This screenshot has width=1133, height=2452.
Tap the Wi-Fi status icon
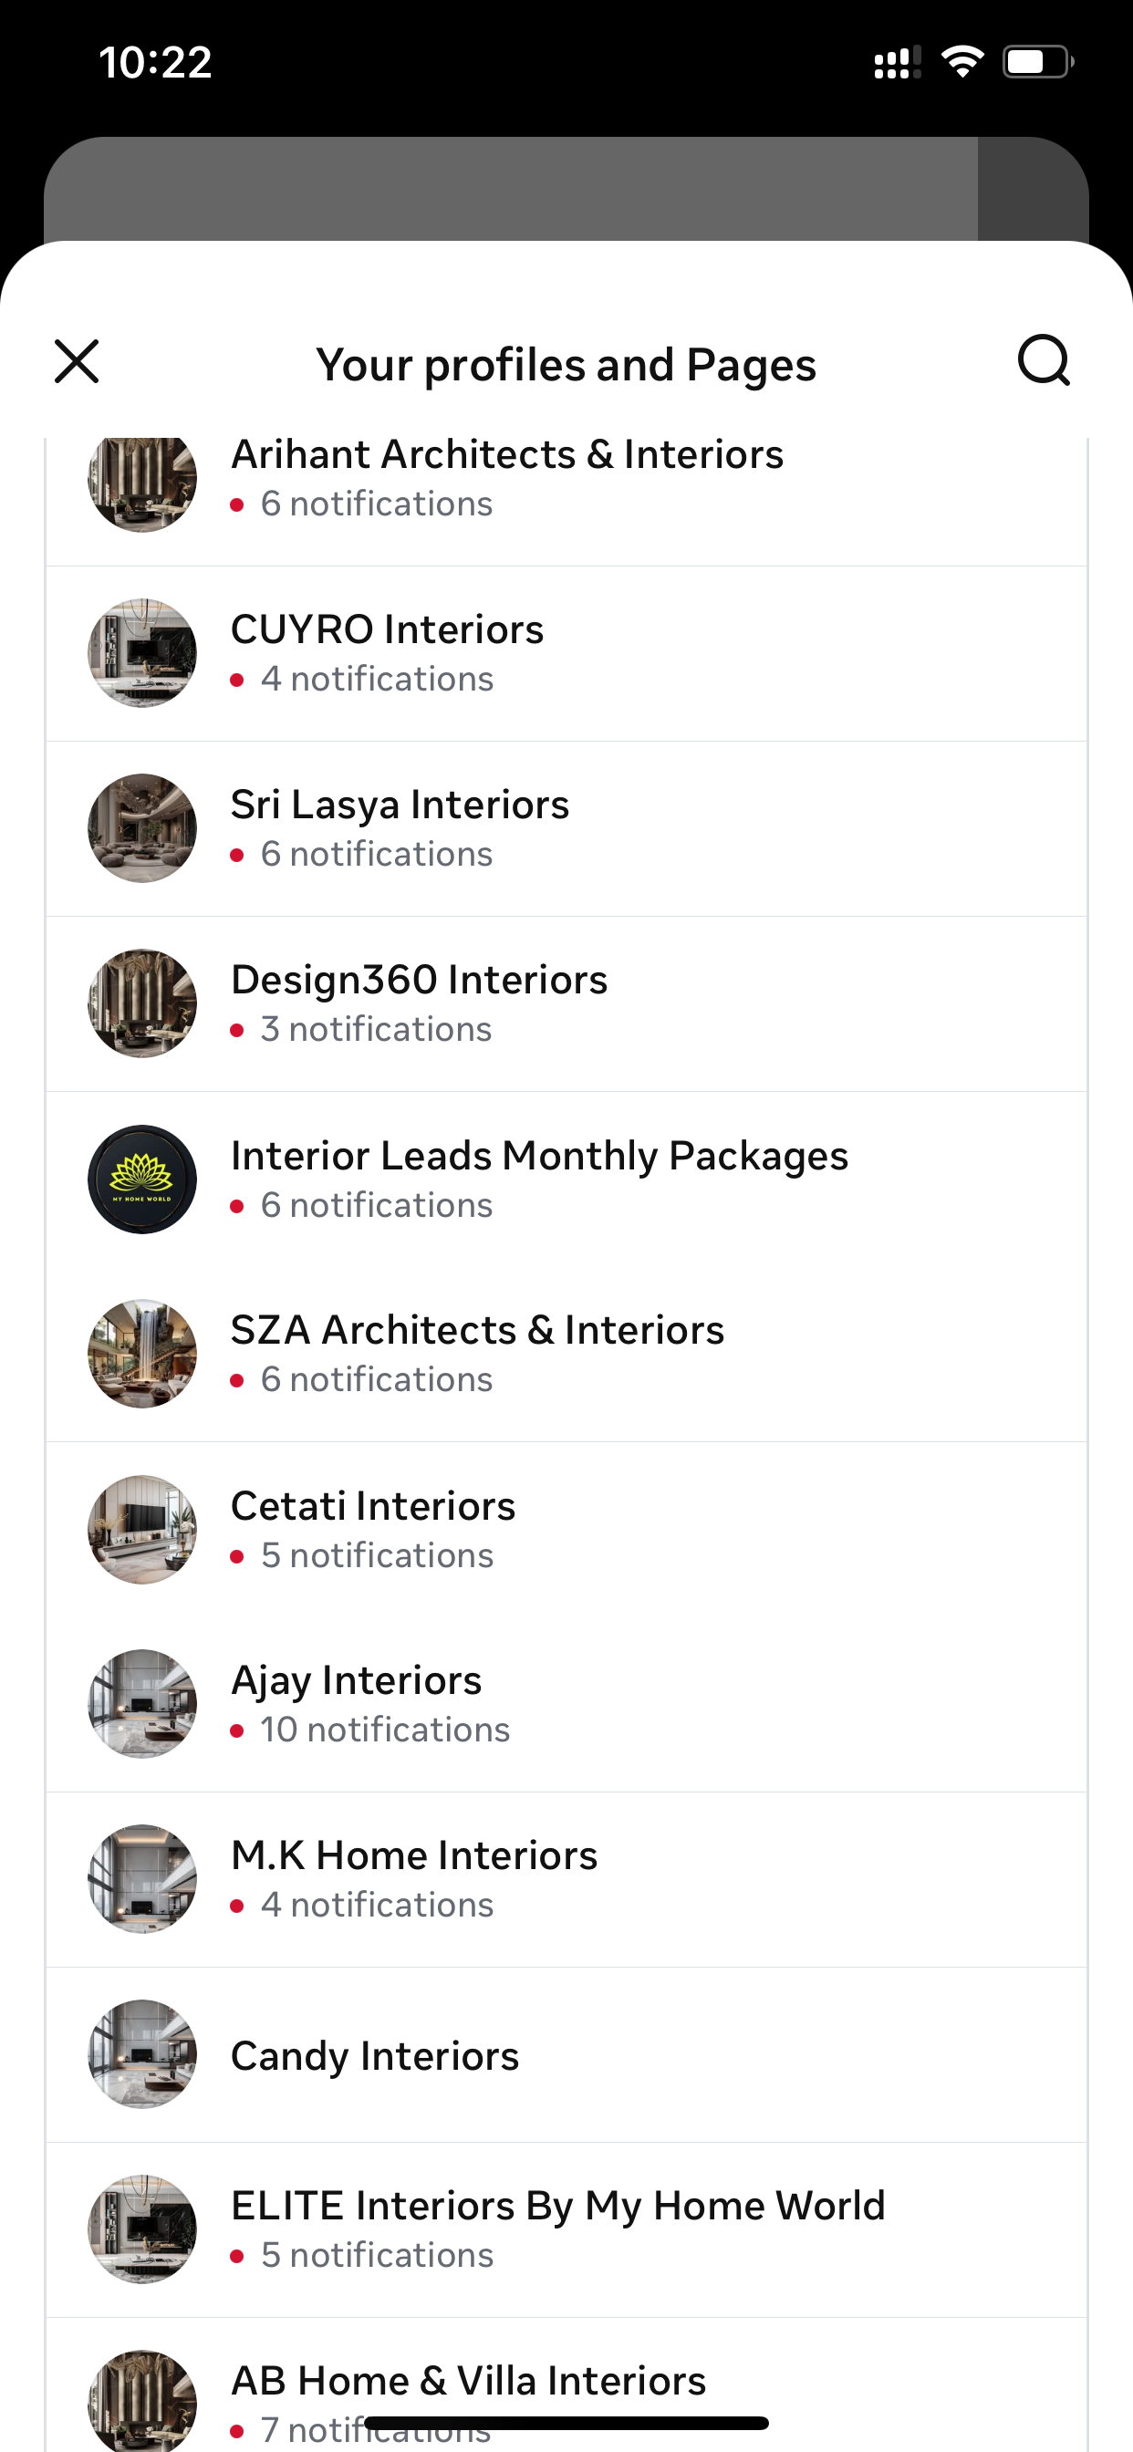coord(962,62)
